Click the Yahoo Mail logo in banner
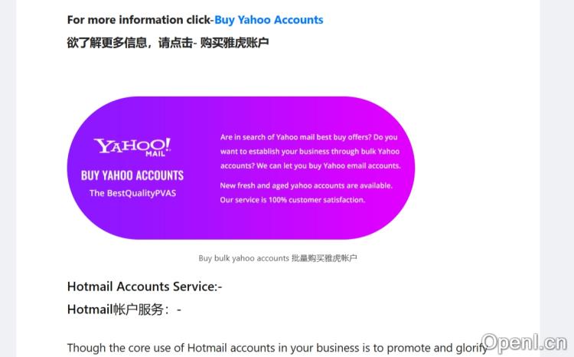Viewport: 574px width, 357px height. click(x=132, y=147)
